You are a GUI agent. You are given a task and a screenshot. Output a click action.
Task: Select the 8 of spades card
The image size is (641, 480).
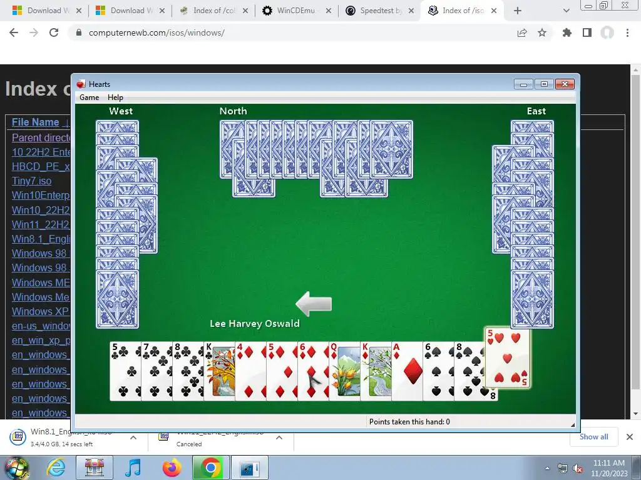coord(469,371)
